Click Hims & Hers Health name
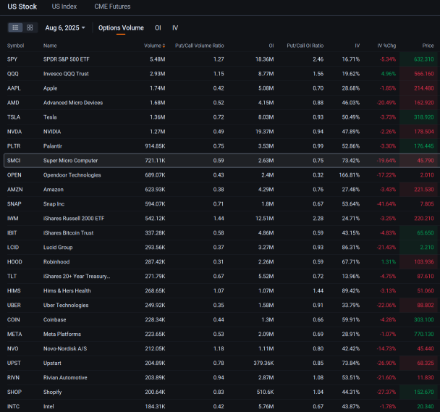 coord(67,290)
